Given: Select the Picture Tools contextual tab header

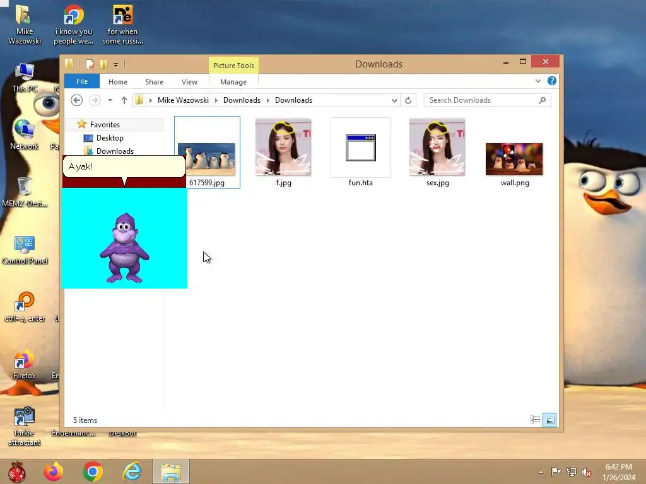Looking at the screenshot, I should [x=233, y=66].
